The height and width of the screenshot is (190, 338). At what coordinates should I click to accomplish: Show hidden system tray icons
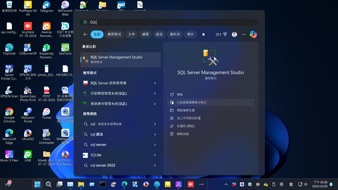(226, 184)
